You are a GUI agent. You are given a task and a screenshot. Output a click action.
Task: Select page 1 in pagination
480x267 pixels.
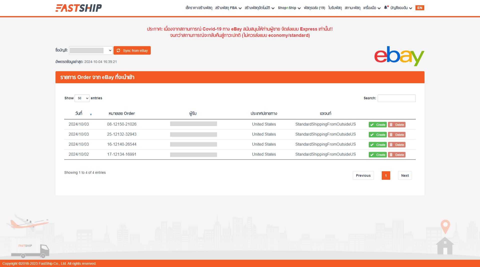point(386,176)
